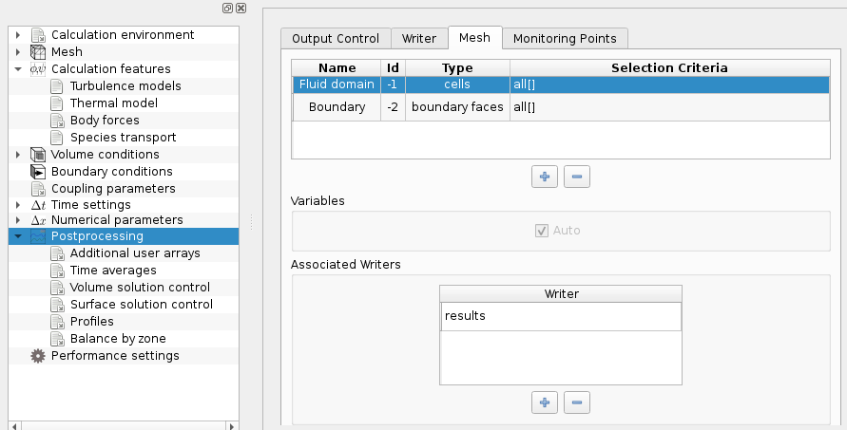Click the Numerical parameters delta-x icon
This screenshot has height=430, width=847.
(38, 220)
